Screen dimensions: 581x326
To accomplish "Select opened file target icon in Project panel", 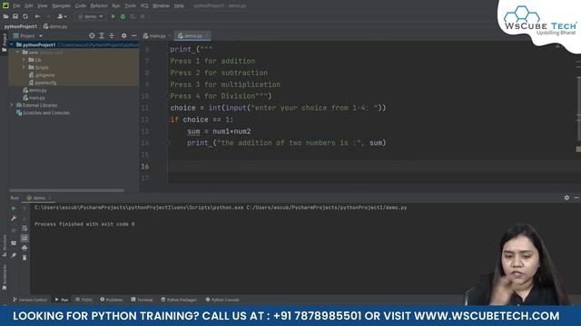I will click(x=92, y=36).
